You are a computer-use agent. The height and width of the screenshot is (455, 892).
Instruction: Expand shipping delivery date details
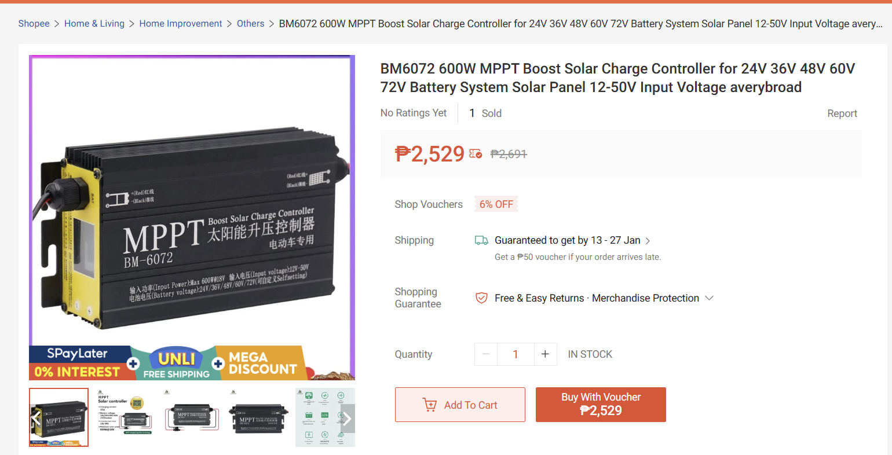tap(648, 241)
